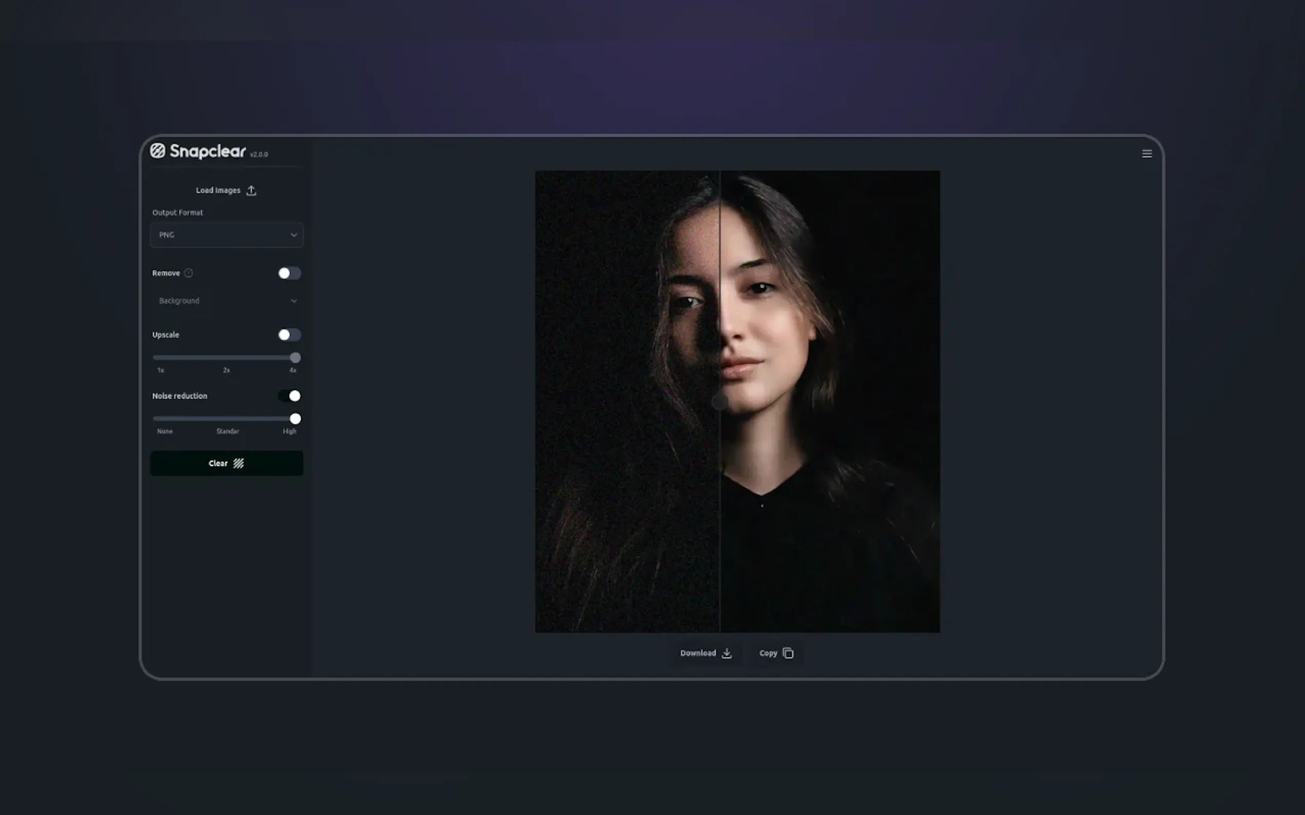Click the Output Format dropdown chevron
Viewport: 1305px width, 815px height.
pos(293,235)
